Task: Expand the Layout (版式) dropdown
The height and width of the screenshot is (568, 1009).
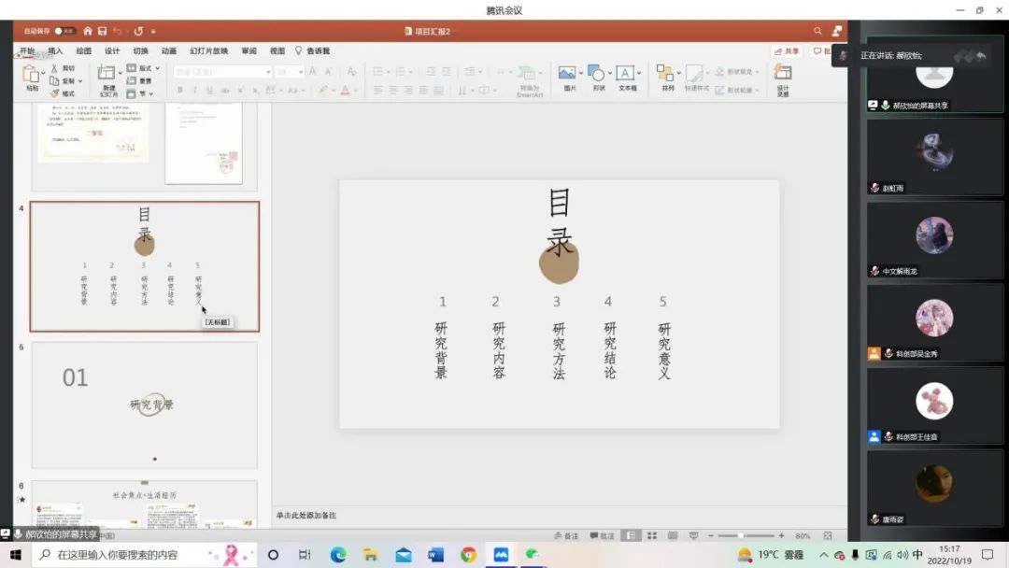Action: (157, 68)
